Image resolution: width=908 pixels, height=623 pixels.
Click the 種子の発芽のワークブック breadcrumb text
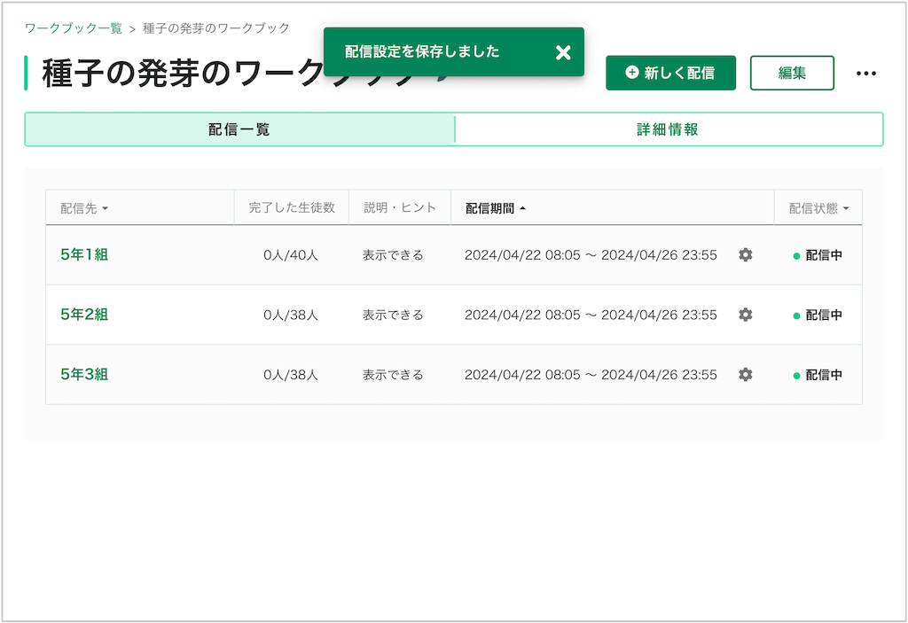pyautogui.click(x=216, y=28)
